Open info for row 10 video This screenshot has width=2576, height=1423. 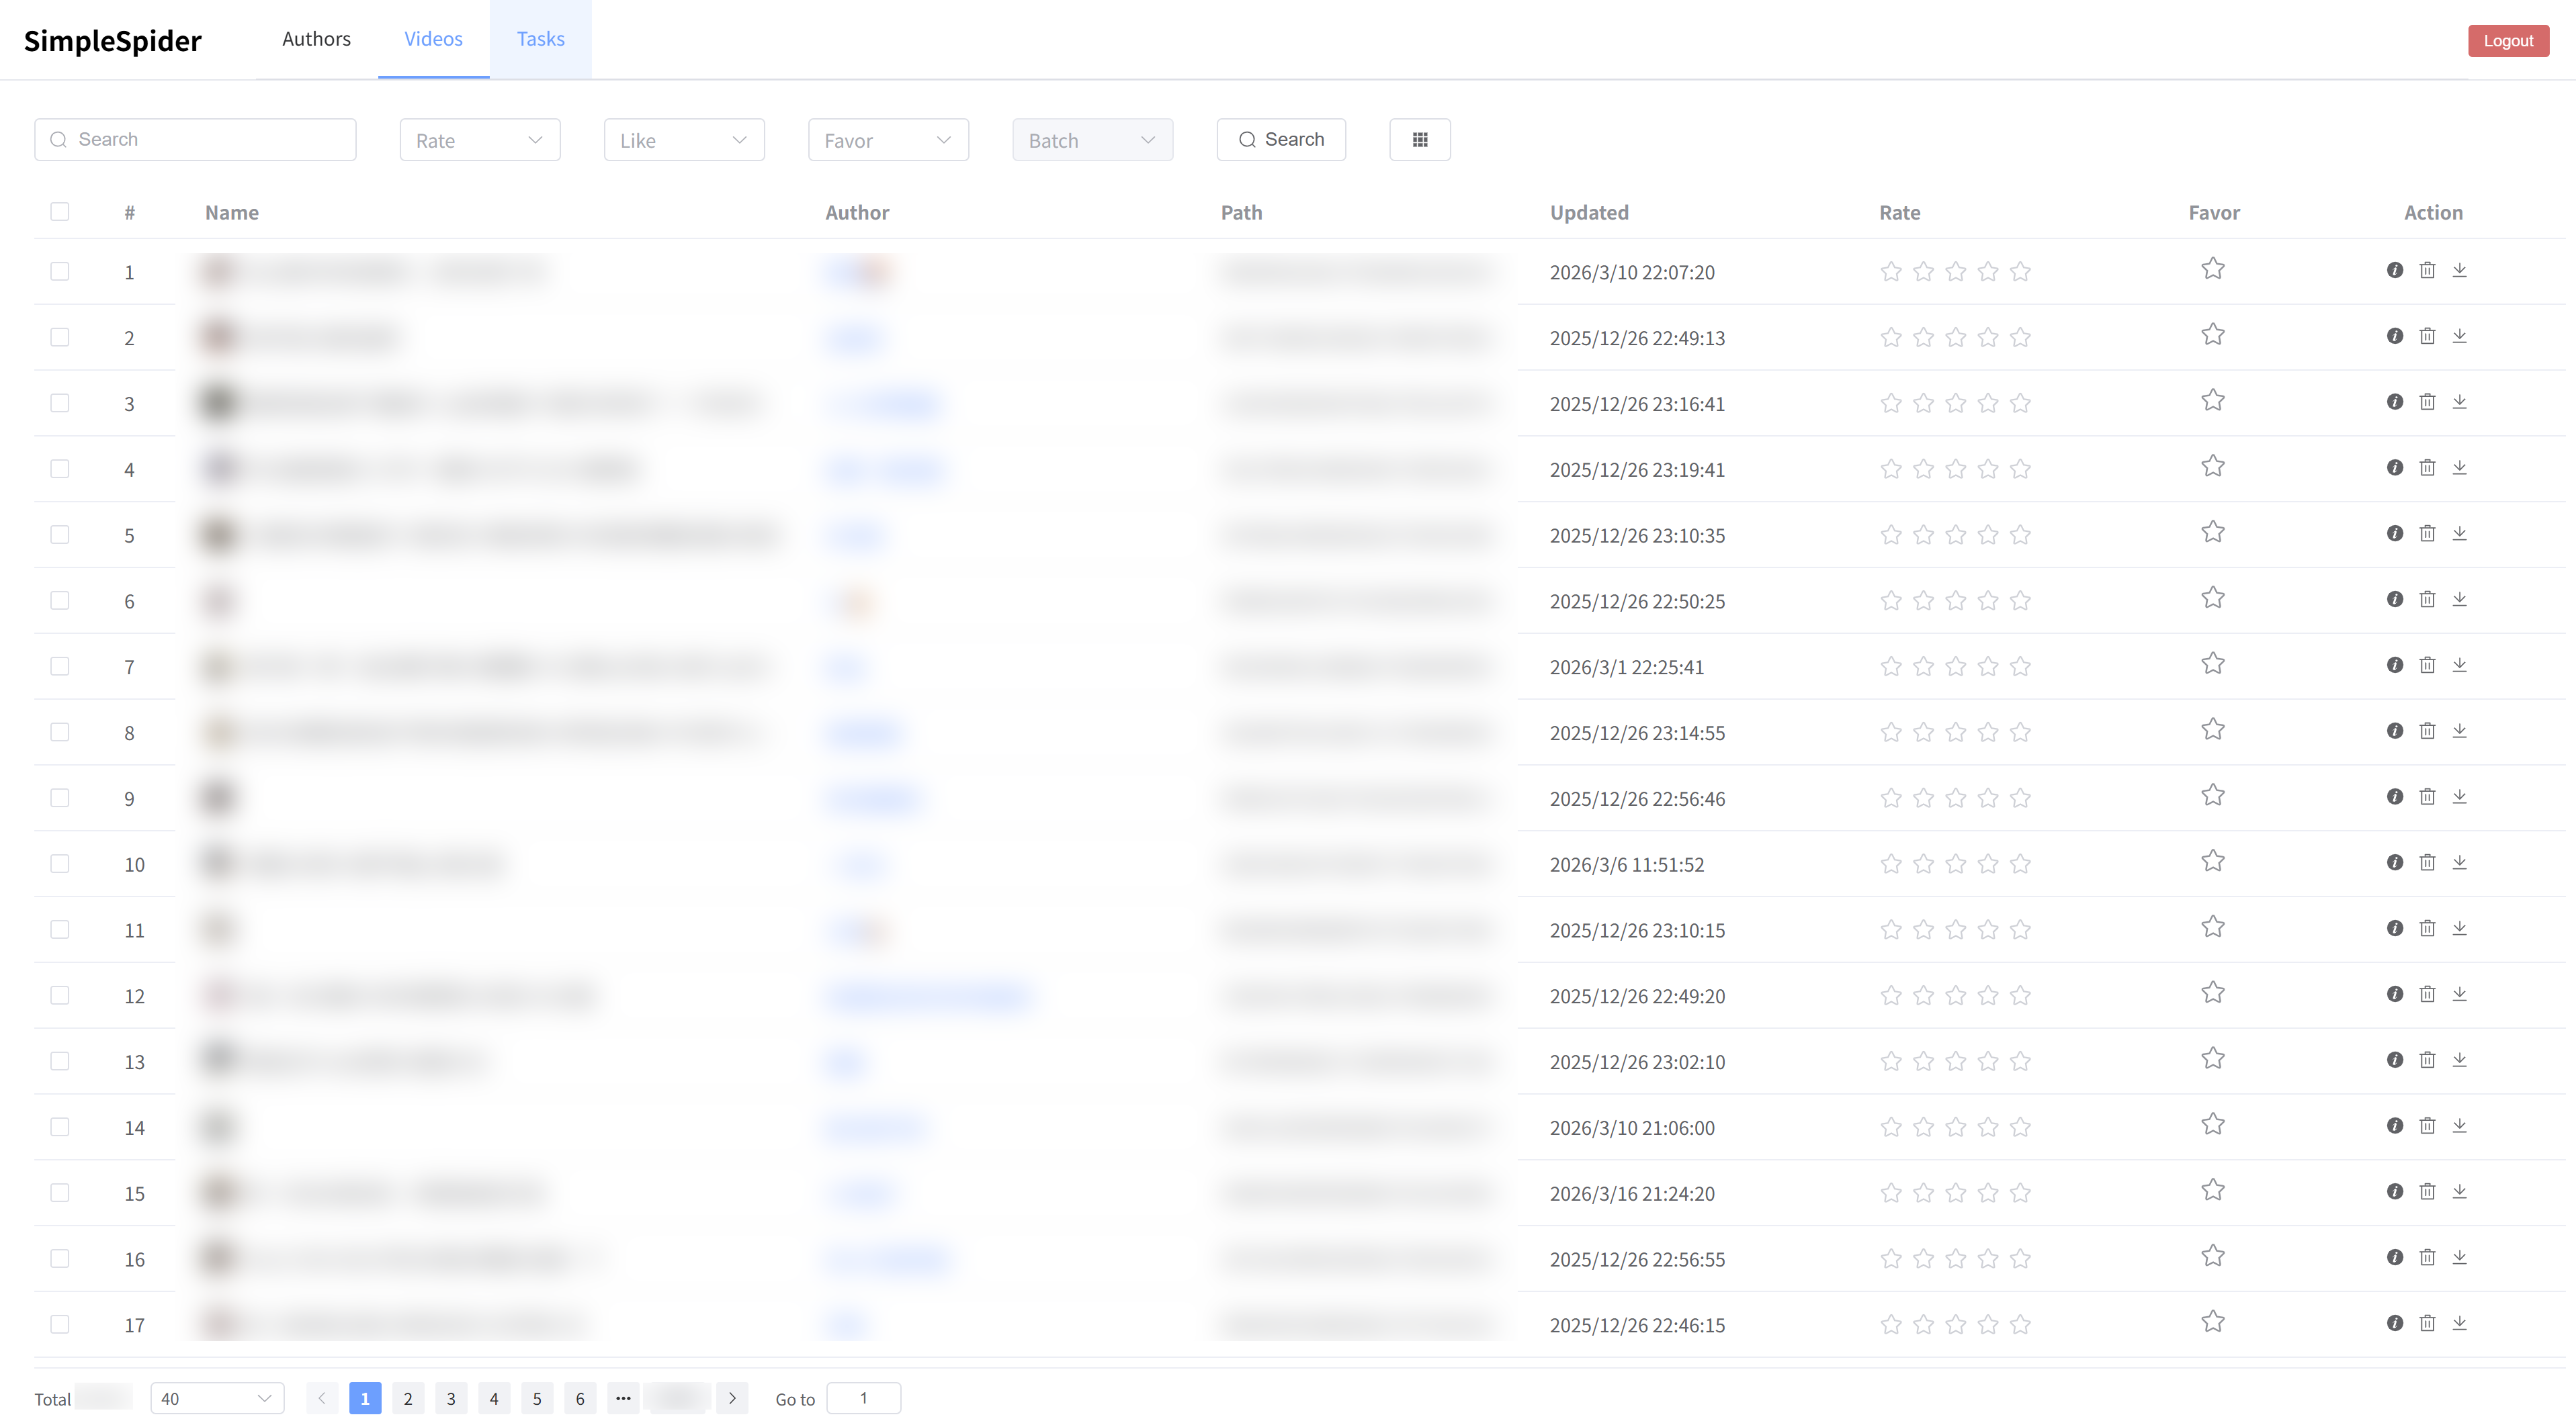2394,862
